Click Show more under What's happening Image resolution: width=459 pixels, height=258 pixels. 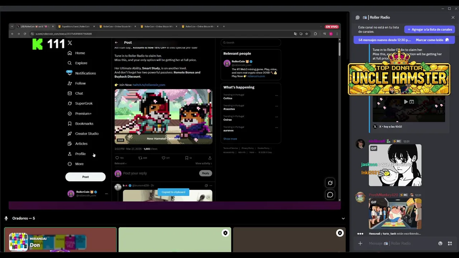(x=230, y=139)
